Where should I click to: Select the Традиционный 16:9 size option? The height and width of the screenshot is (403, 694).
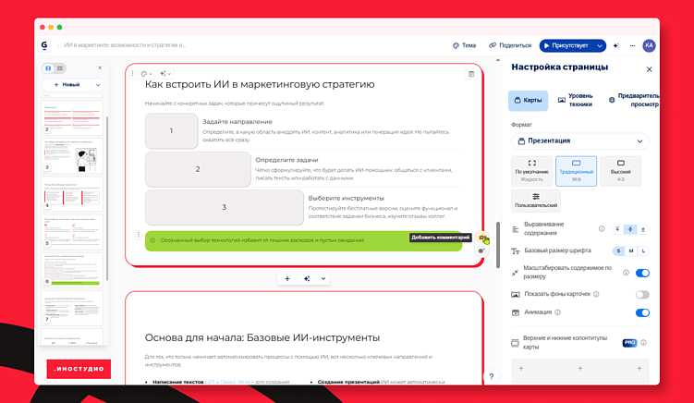click(x=576, y=171)
